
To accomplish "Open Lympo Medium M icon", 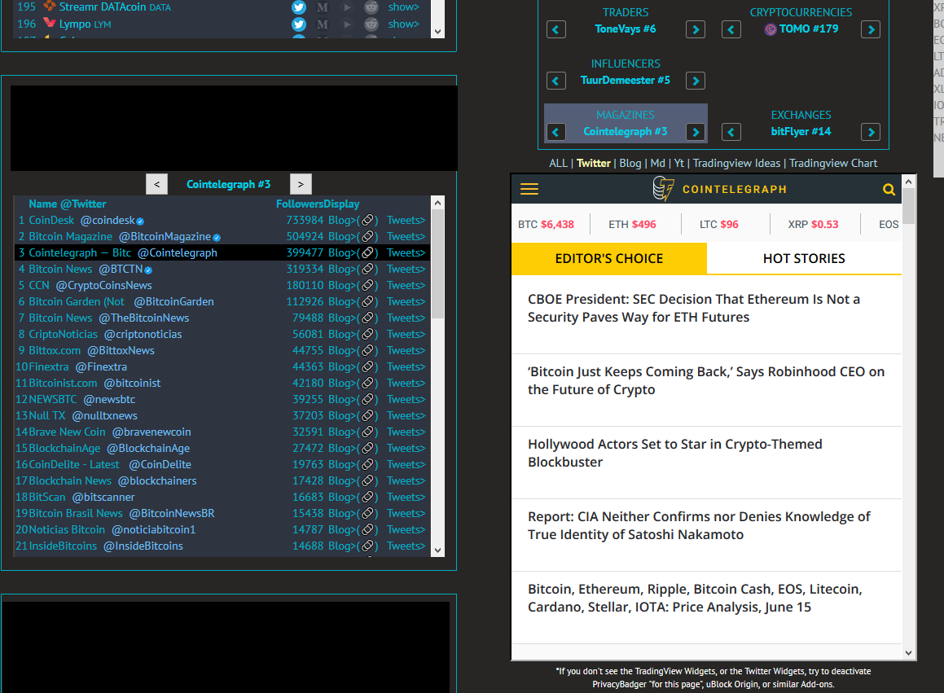I will (x=323, y=24).
